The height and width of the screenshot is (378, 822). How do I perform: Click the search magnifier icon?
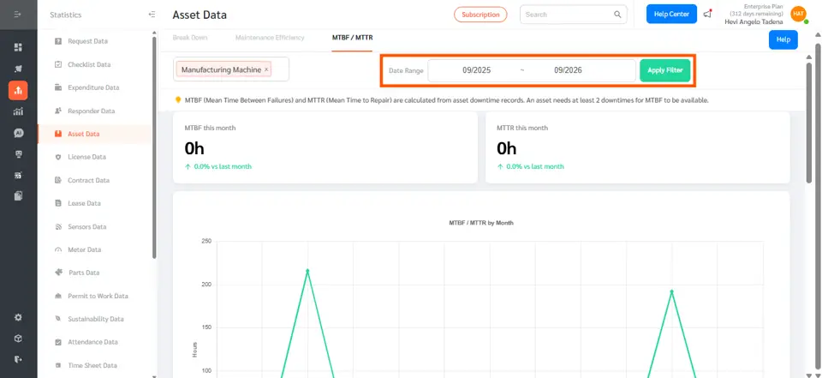617,15
